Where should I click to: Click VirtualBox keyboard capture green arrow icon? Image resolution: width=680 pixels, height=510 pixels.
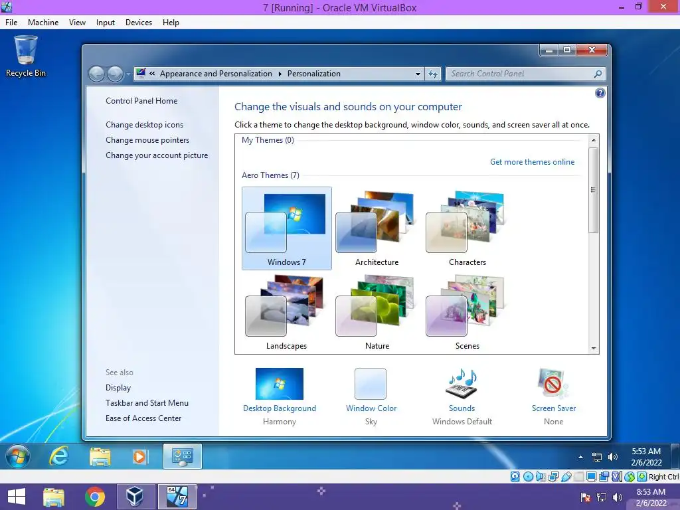pyautogui.click(x=642, y=477)
